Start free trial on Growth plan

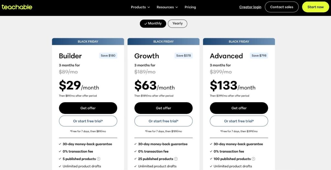coord(163,121)
